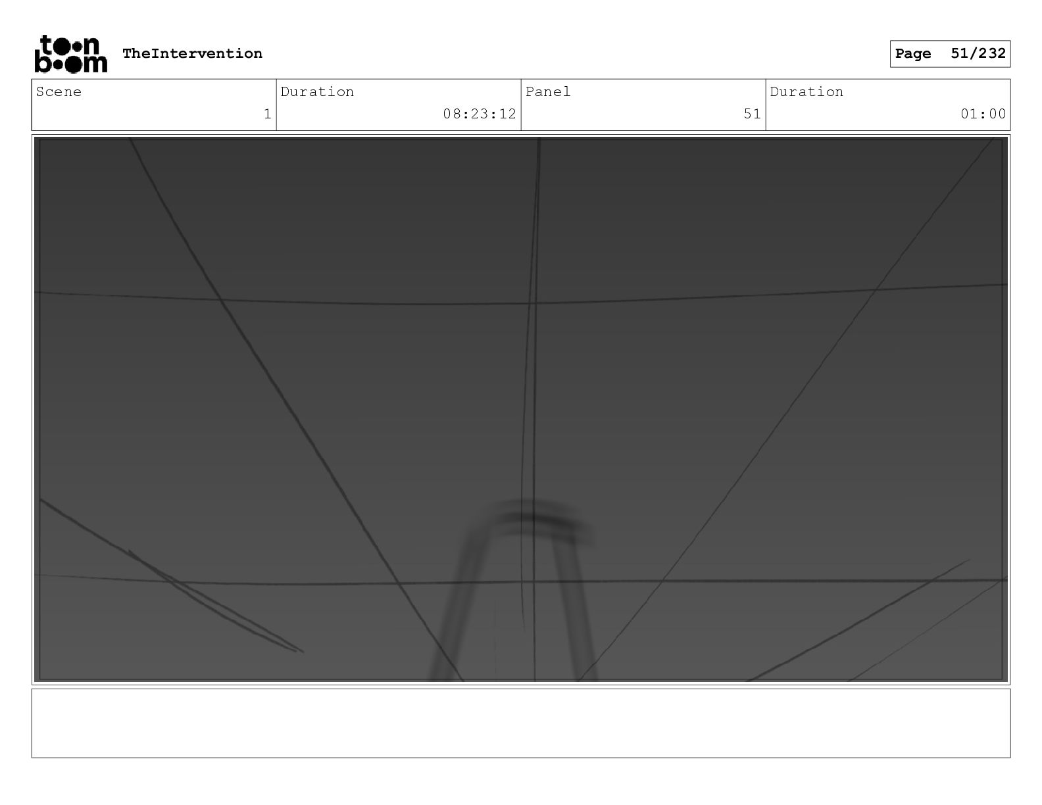The image size is (1042, 805).
Task: Select the panel duration 01:00
Action: tap(983, 114)
